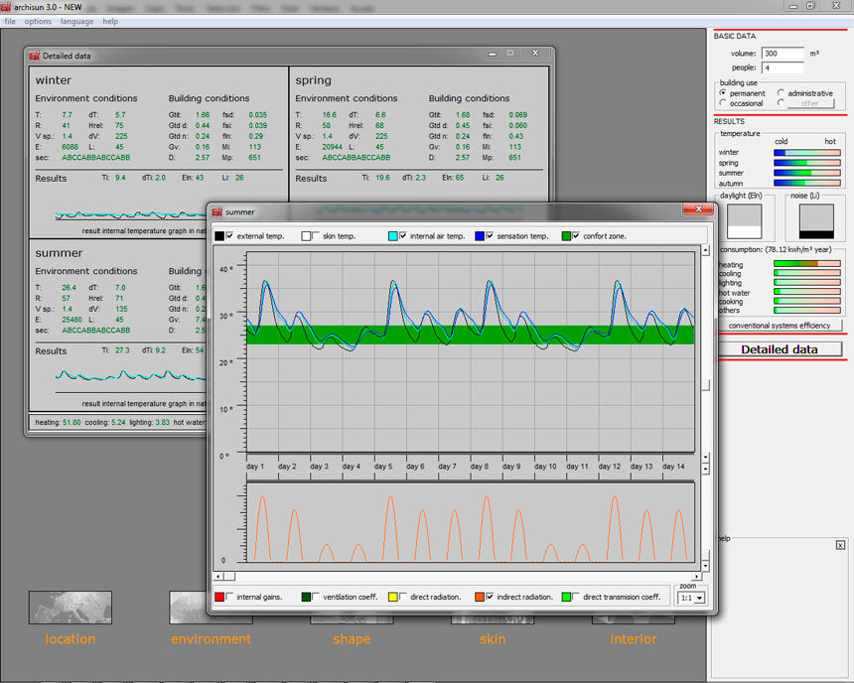Image resolution: width=854 pixels, height=683 pixels.
Task: Open the language menu
Action: tap(76, 21)
